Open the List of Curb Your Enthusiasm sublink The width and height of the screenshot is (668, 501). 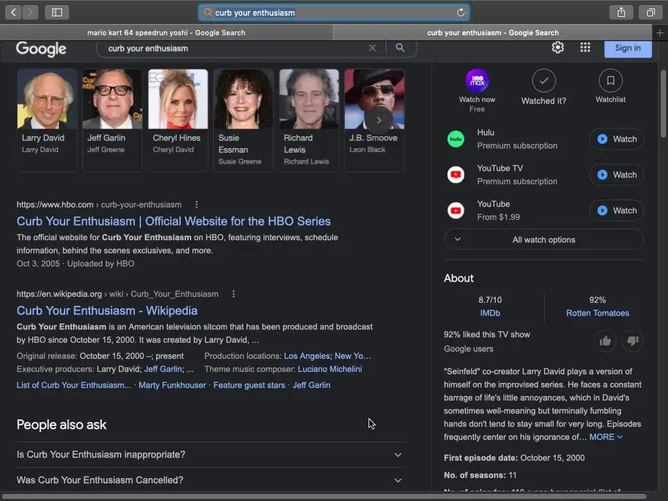click(x=74, y=385)
